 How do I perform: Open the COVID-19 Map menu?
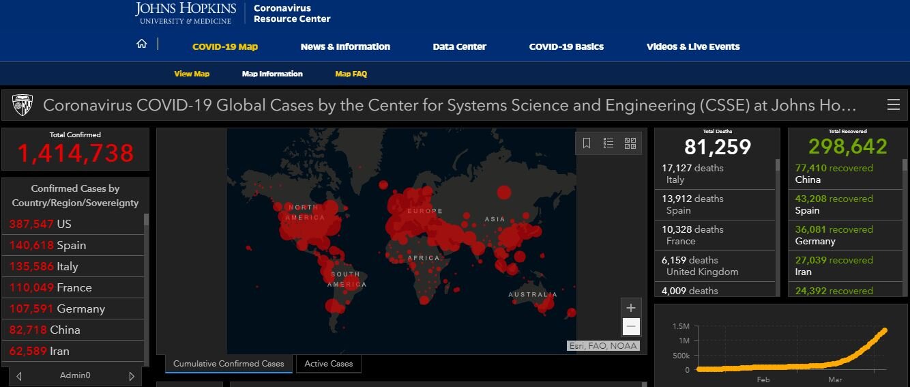tap(225, 47)
